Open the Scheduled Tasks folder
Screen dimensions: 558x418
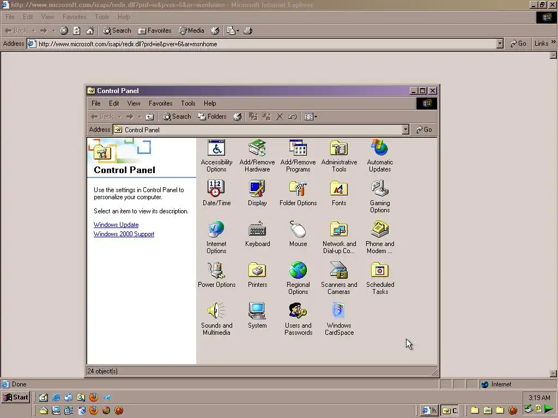pos(380,278)
